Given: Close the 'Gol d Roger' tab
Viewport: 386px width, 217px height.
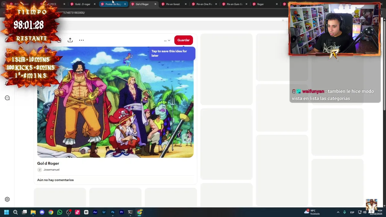Looking at the screenshot, I should pyautogui.click(x=155, y=4).
